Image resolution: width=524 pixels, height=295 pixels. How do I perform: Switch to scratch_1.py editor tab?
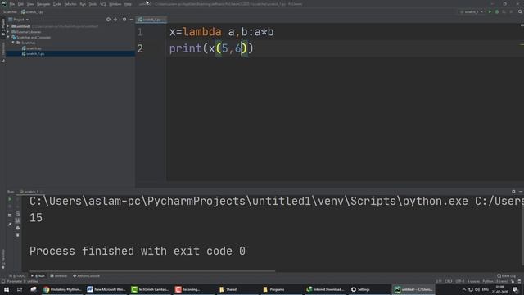pyautogui.click(x=150, y=20)
